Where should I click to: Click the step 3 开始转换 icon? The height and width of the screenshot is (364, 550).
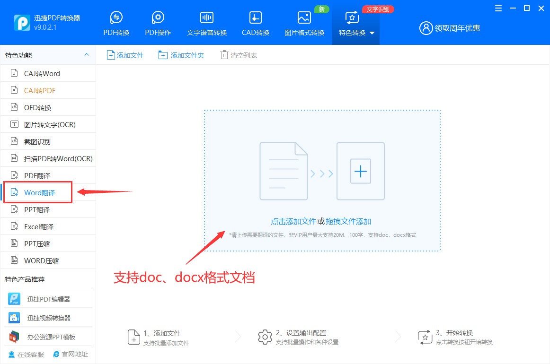click(x=425, y=338)
